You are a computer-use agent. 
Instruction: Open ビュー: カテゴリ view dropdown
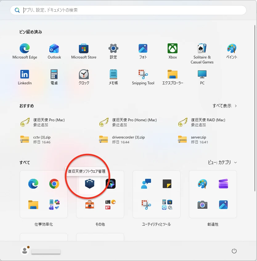222,163
